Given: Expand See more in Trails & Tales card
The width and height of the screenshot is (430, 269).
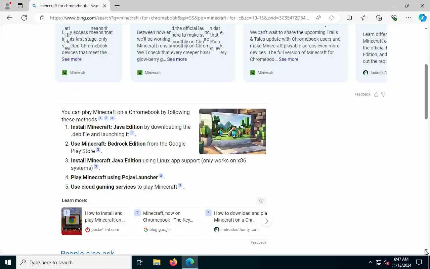Looking at the screenshot, I should point(289,59).
